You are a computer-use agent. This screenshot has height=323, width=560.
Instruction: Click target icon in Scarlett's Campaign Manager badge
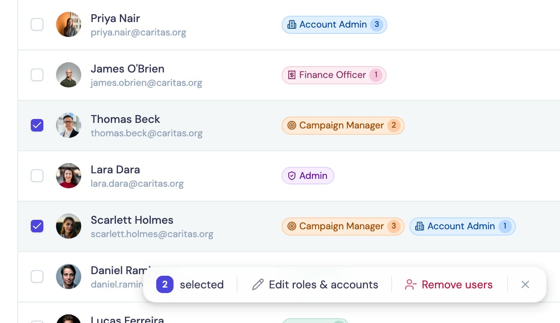[292, 226]
